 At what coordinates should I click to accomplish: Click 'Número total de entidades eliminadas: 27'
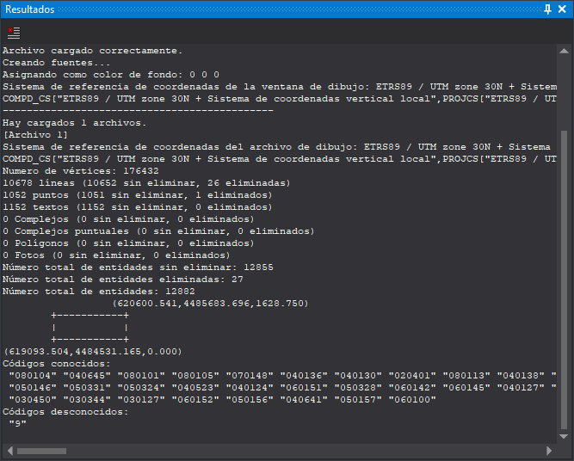tap(123, 280)
